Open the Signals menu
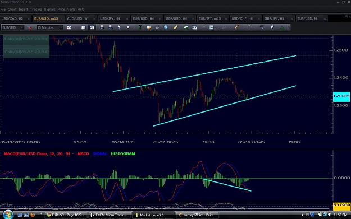Image resolution: width=351 pixels, height=219 pixels. click(49, 10)
